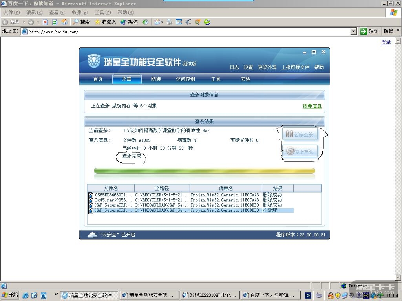Image resolution: width=402 pixels, height=301 pixels.
Task: Open the 文件(F) menu
Action: click(x=11, y=13)
